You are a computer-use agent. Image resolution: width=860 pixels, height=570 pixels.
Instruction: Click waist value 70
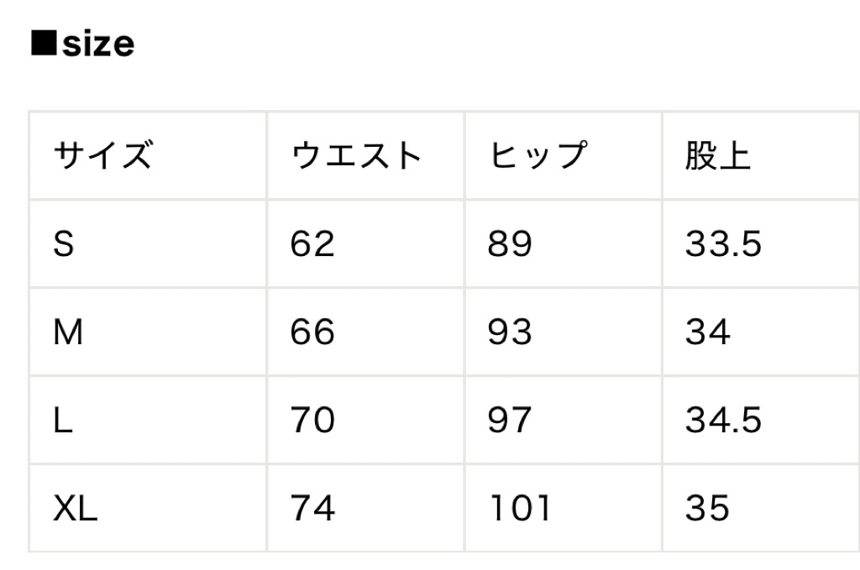point(312,421)
